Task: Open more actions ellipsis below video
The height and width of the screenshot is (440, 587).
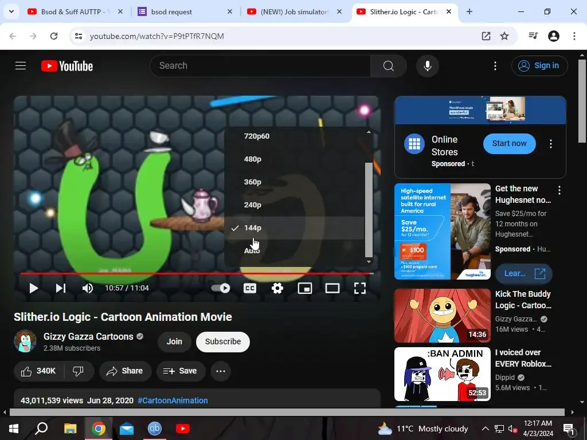Action: (x=221, y=371)
